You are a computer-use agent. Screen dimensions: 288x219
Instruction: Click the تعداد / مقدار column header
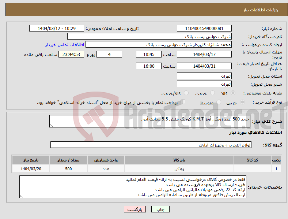(x=68, y=160)
